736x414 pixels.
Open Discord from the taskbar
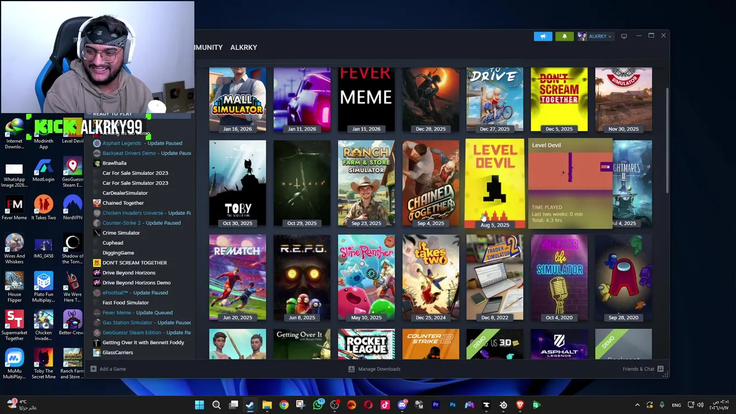click(x=402, y=405)
